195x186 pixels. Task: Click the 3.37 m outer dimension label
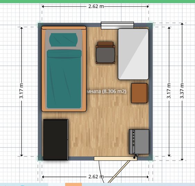(x=182, y=91)
